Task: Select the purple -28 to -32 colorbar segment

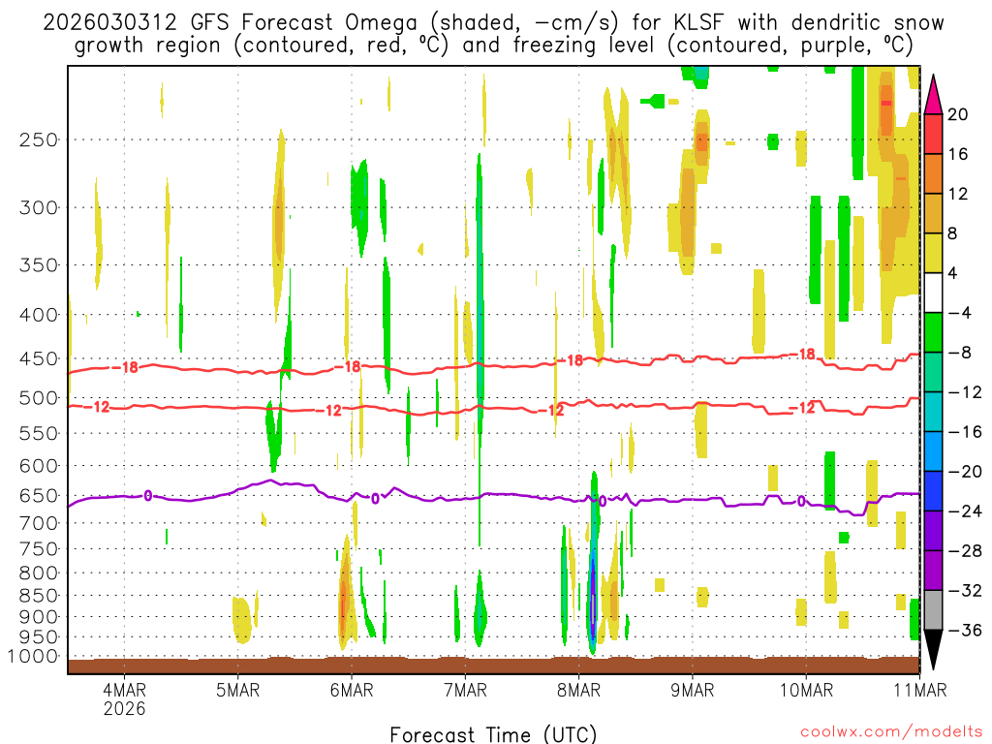Action: 933,570
